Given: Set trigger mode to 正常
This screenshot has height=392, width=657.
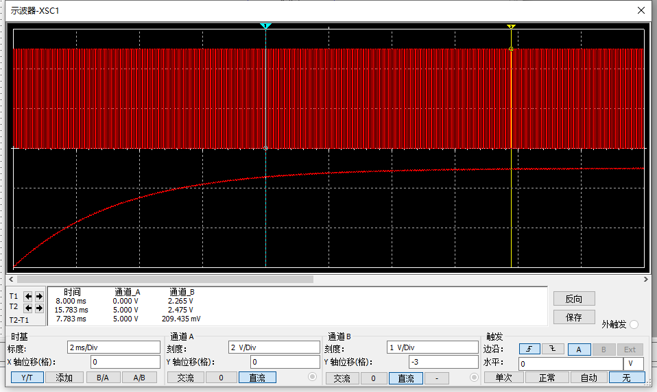Looking at the screenshot, I should 547,378.
